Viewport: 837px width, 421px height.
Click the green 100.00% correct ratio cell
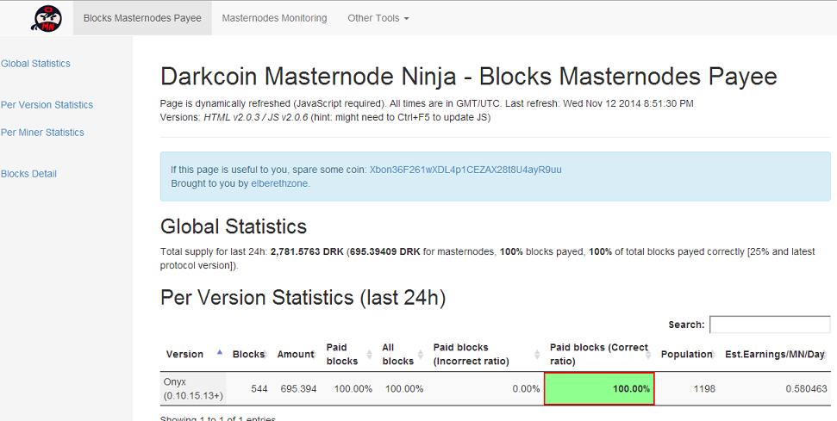coord(599,388)
